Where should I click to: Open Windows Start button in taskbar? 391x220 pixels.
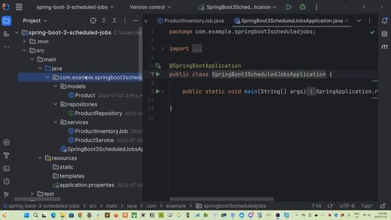click(x=26, y=215)
